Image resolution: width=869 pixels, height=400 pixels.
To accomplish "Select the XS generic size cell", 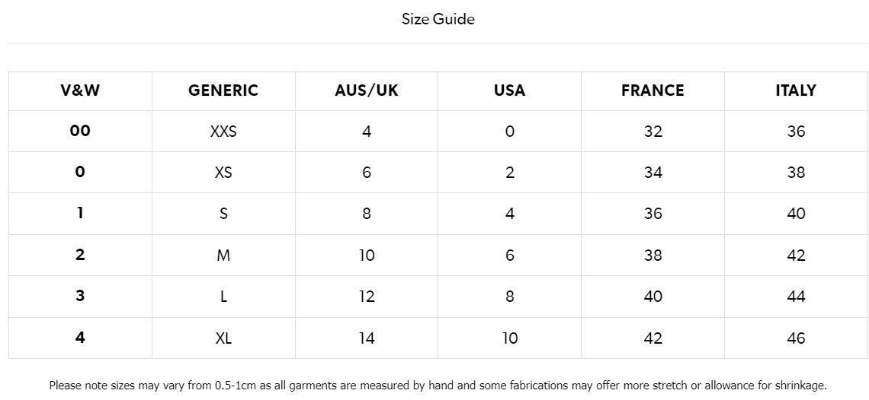I will 223,173.
